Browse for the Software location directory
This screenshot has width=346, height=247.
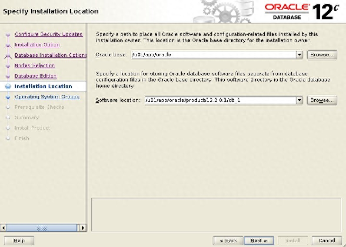point(322,101)
